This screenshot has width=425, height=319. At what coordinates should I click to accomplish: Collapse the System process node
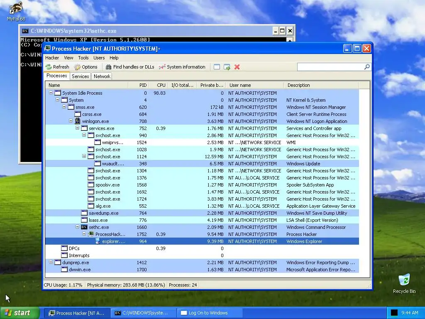(57, 100)
